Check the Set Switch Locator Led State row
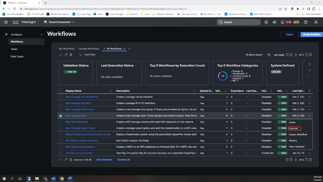Screen dimensions: 323x182 pos(61,141)
